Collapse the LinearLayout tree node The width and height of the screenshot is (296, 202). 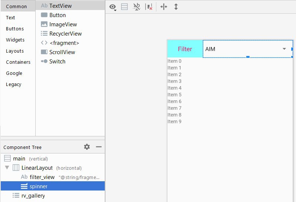(x=7, y=168)
